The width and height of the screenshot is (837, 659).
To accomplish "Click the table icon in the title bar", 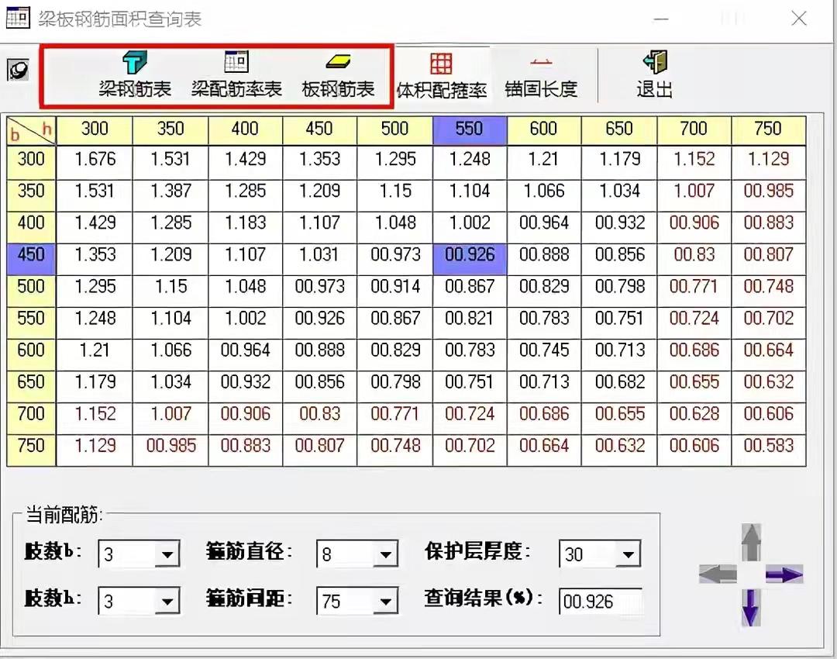I will [18, 17].
